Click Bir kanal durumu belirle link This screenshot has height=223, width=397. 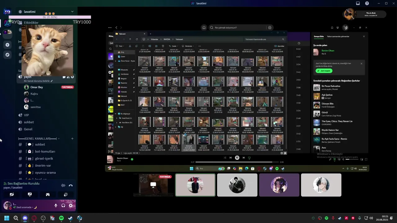pyautogui.click(x=38, y=81)
